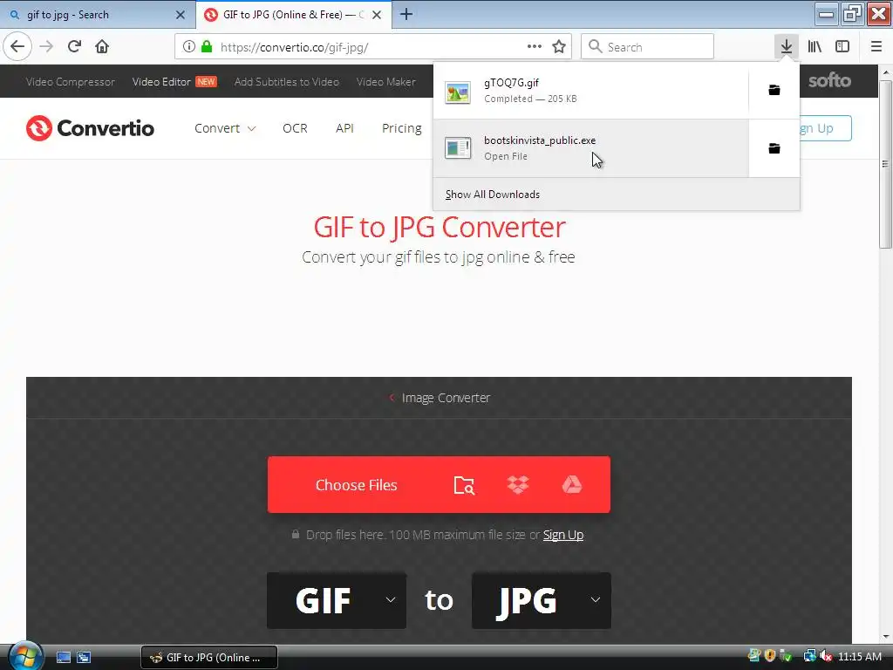Click into the browser Search box
The width and height of the screenshot is (893, 670).
tap(647, 47)
